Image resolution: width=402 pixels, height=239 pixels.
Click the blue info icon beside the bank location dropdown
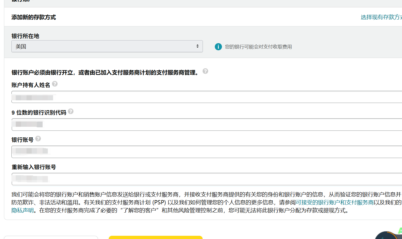pyautogui.click(x=218, y=47)
